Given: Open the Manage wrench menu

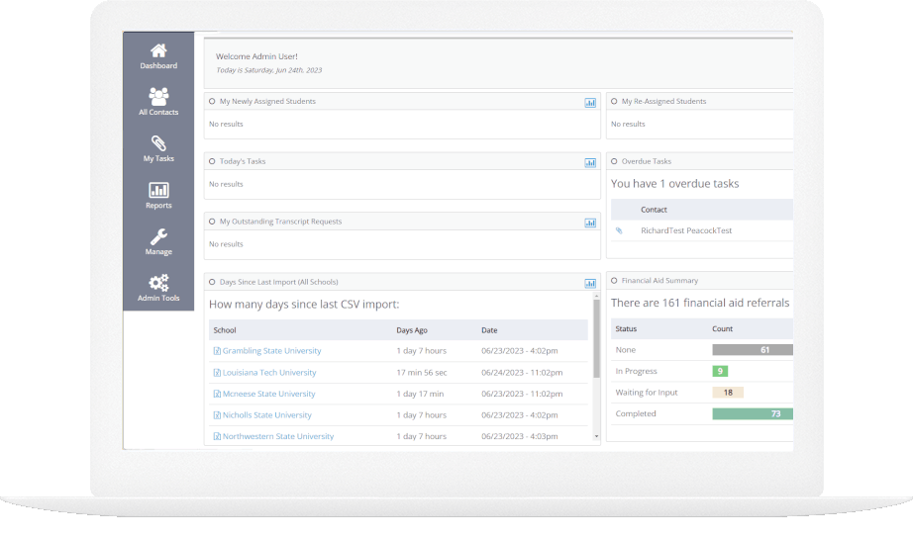Looking at the screenshot, I should tap(158, 237).
